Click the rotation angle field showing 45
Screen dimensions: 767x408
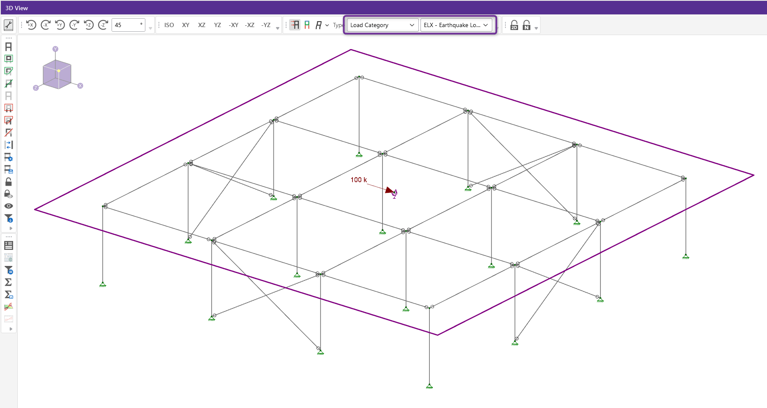tap(128, 25)
